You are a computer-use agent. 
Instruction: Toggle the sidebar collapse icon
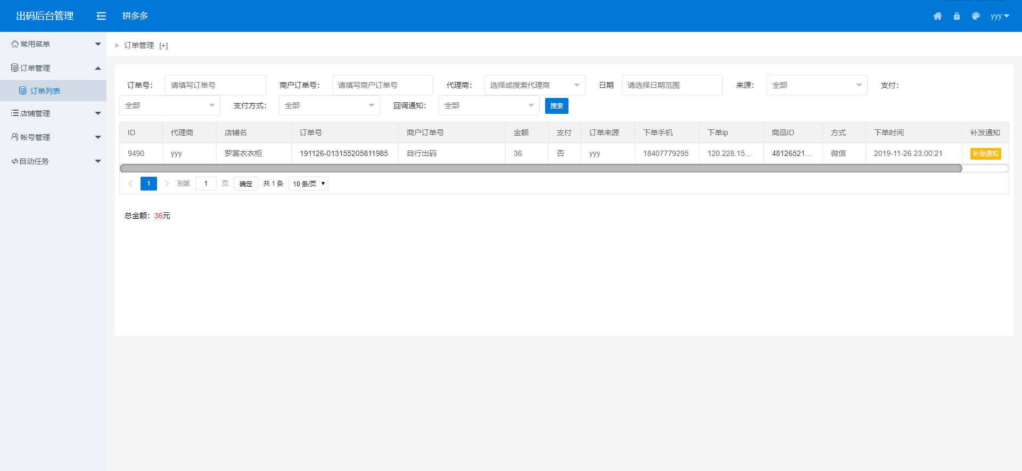pos(101,16)
